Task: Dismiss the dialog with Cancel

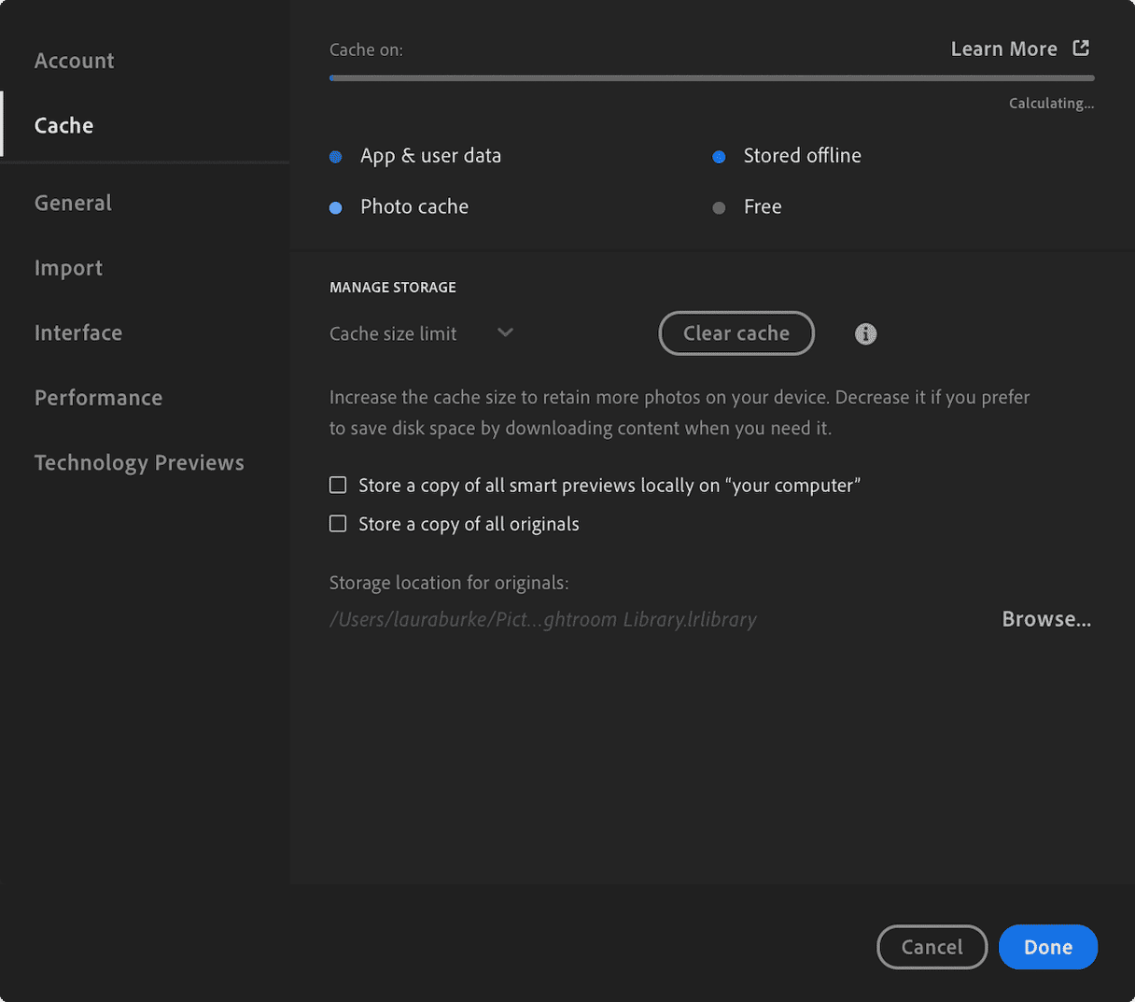Action: 932,946
